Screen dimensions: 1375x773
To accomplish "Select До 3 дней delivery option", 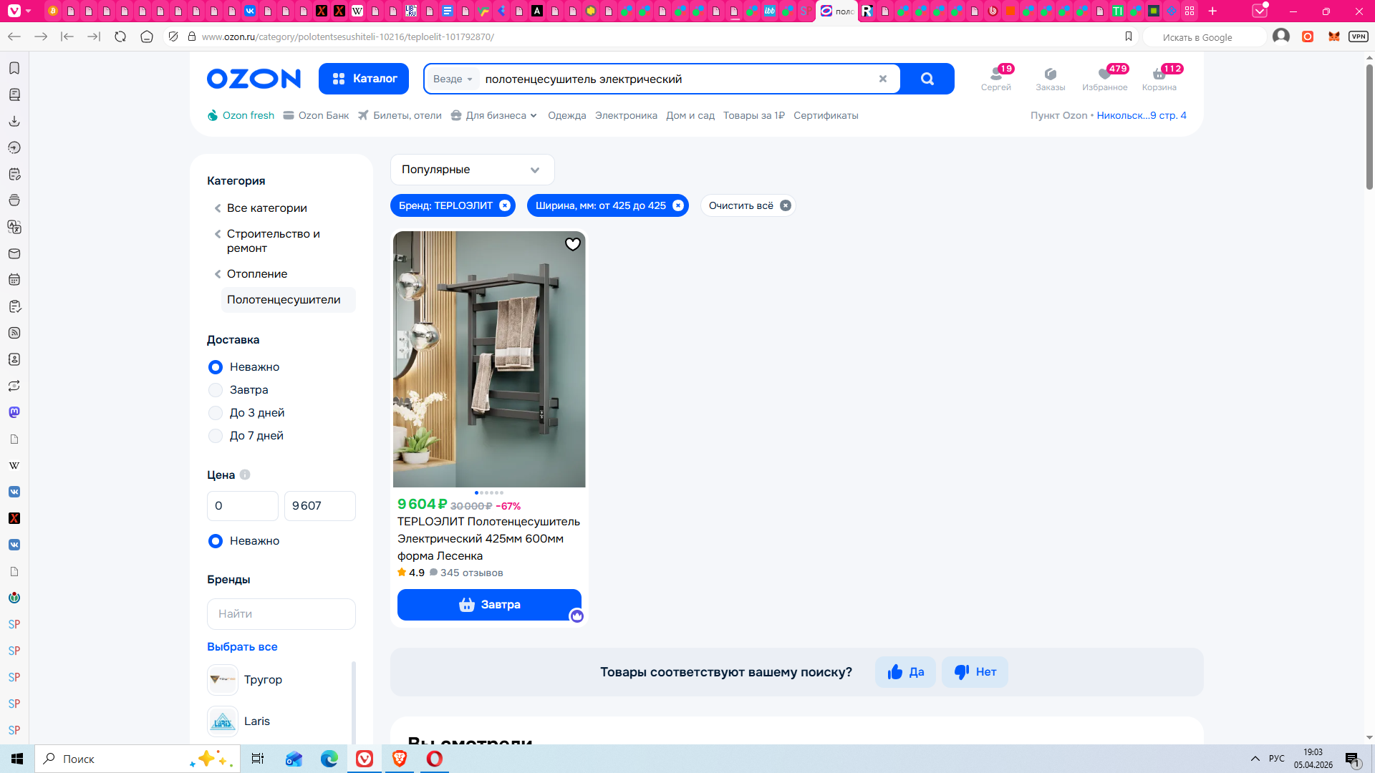I will (216, 413).
